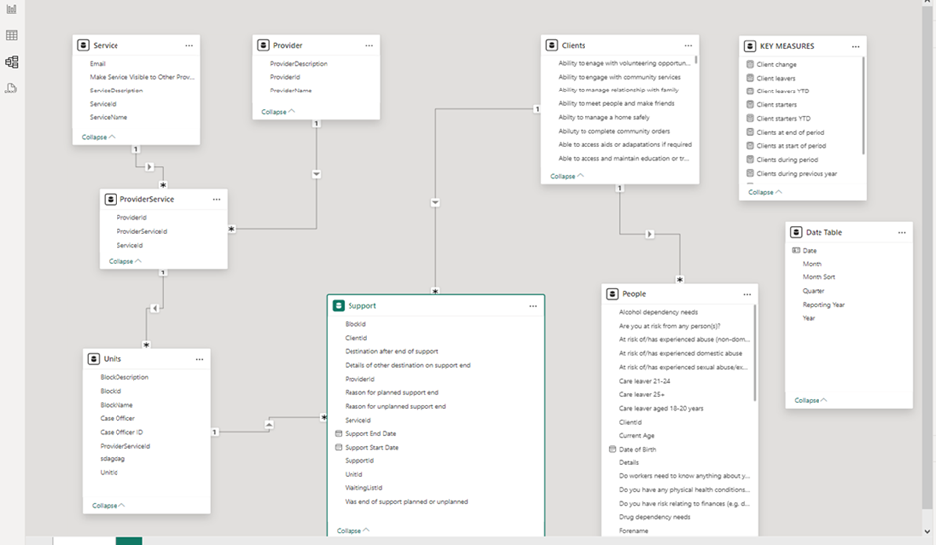Select the Model view icon in the sidebar

(x=11, y=62)
